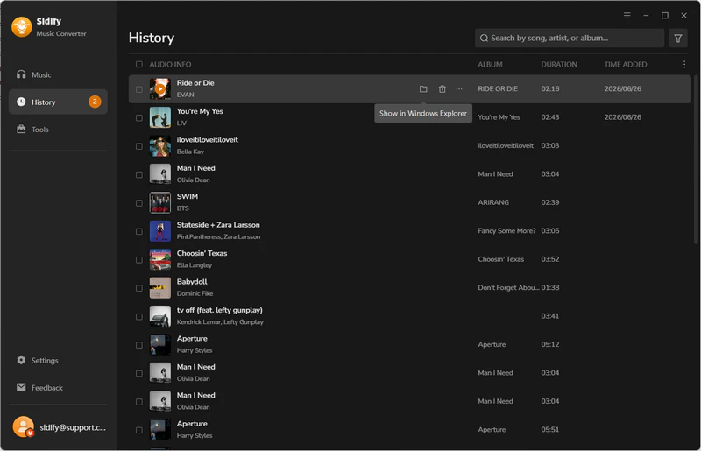Click the Sidify logo icon
This screenshot has height=451, width=701.
click(21, 27)
